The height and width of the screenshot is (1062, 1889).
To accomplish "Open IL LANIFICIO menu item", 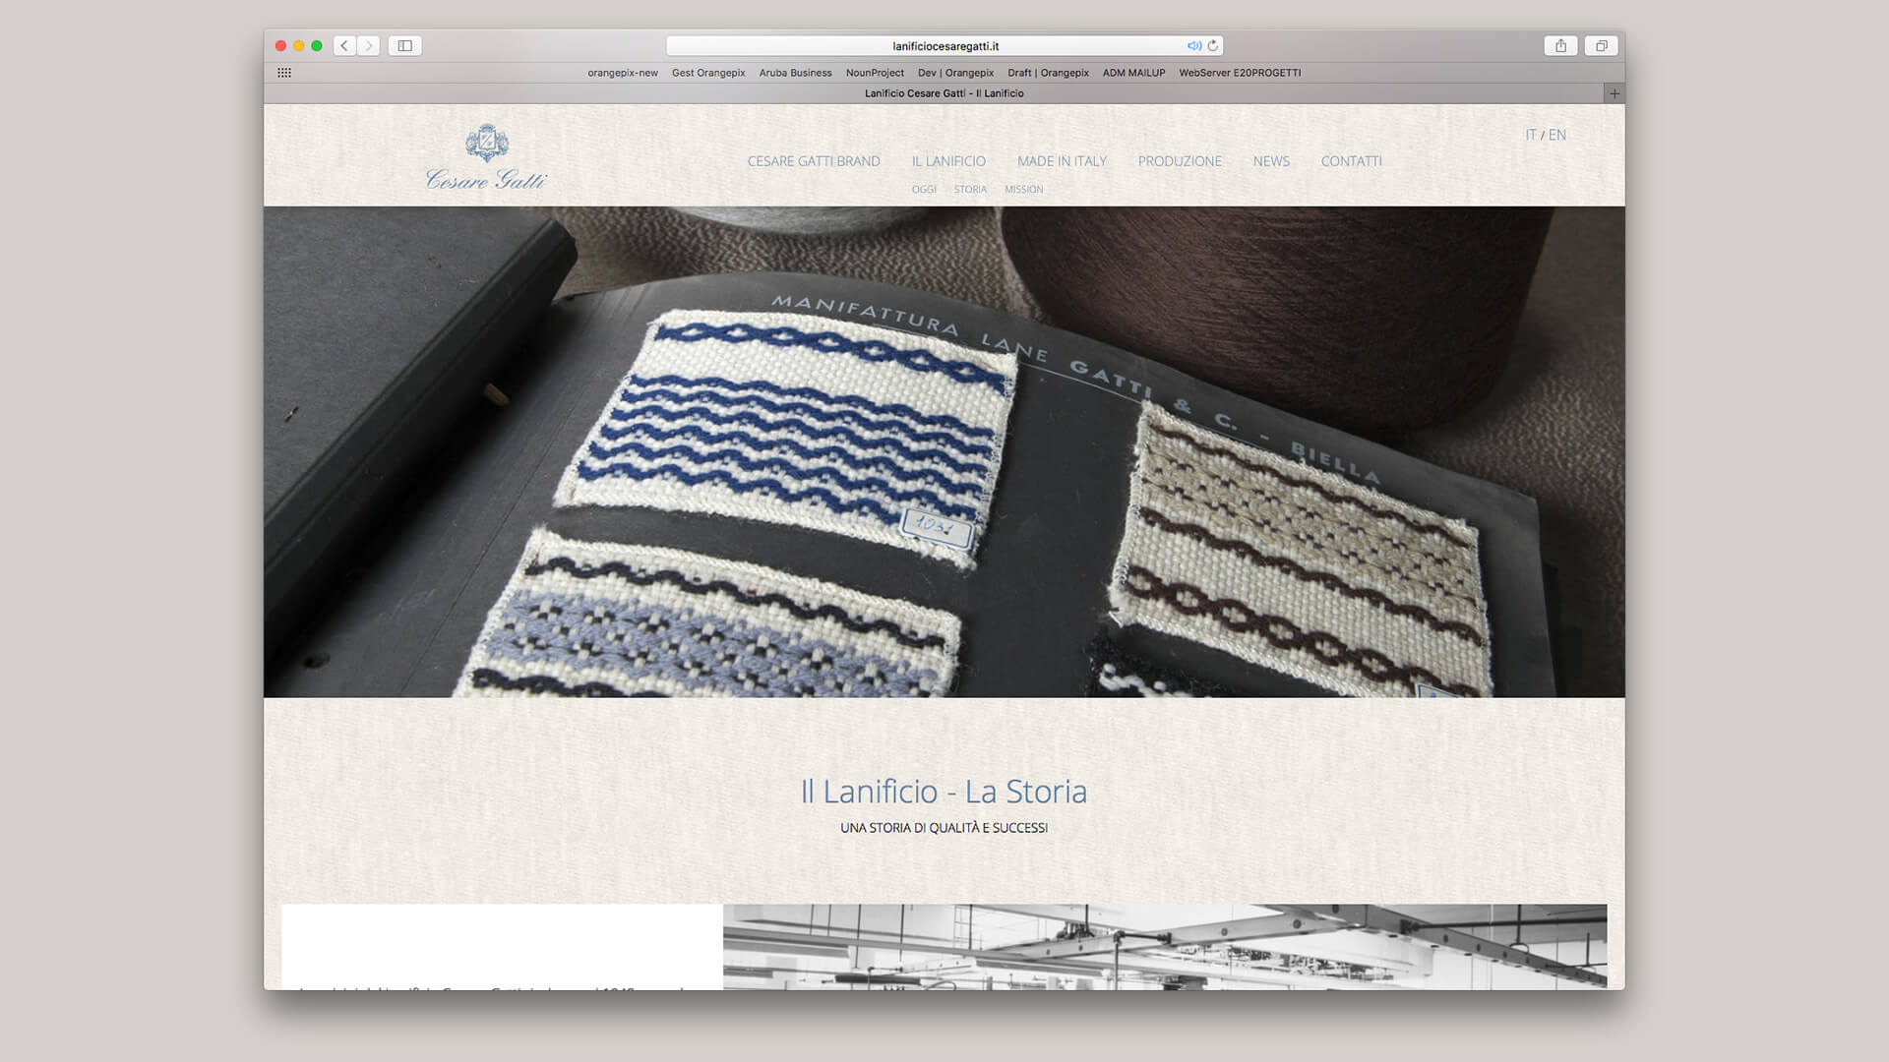I will pyautogui.click(x=948, y=161).
